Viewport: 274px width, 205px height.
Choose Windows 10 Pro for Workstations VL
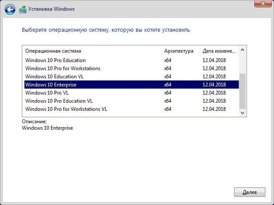pyautogui.click(x=132, y=109)
